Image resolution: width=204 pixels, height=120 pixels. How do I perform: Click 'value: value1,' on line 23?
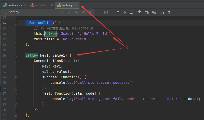57,72
